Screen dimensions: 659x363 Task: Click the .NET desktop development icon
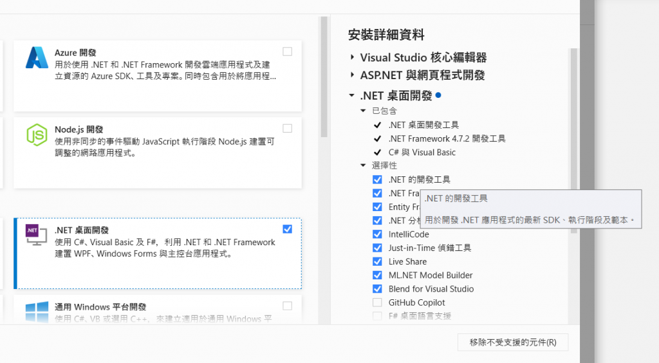click(x=36, y=235)
